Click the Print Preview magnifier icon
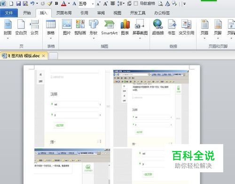This screenshot has width=235, height=184. click(x=160, y=4)
